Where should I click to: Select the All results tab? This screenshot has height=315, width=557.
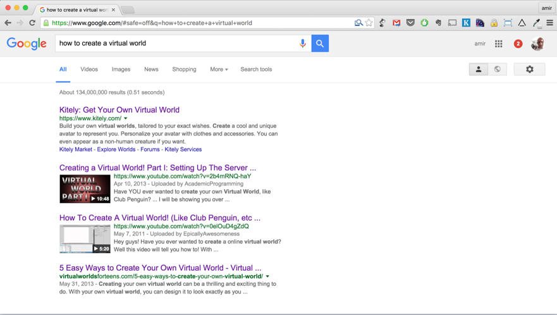click(63, 70)
